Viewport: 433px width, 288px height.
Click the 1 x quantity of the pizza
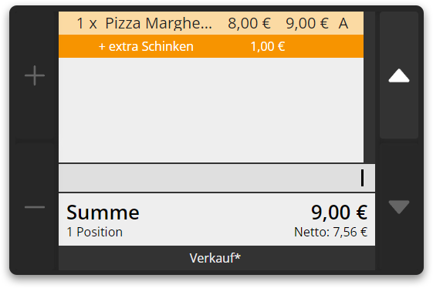point(86,23)
